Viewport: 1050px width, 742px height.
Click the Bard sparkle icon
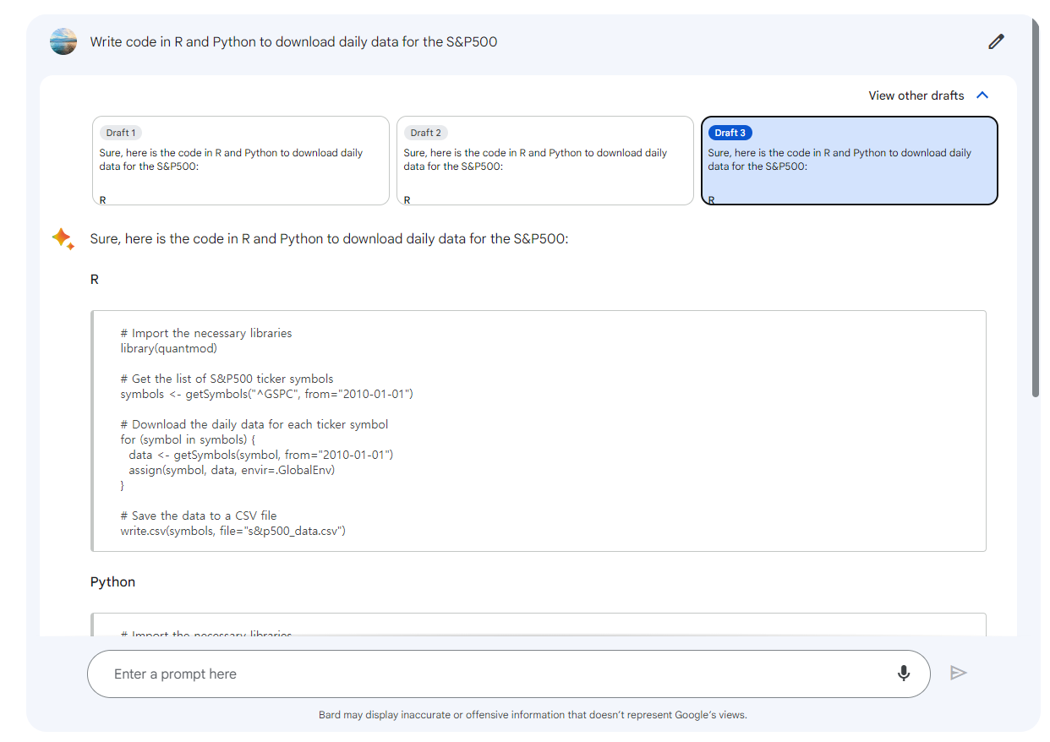tap(63, 239)
